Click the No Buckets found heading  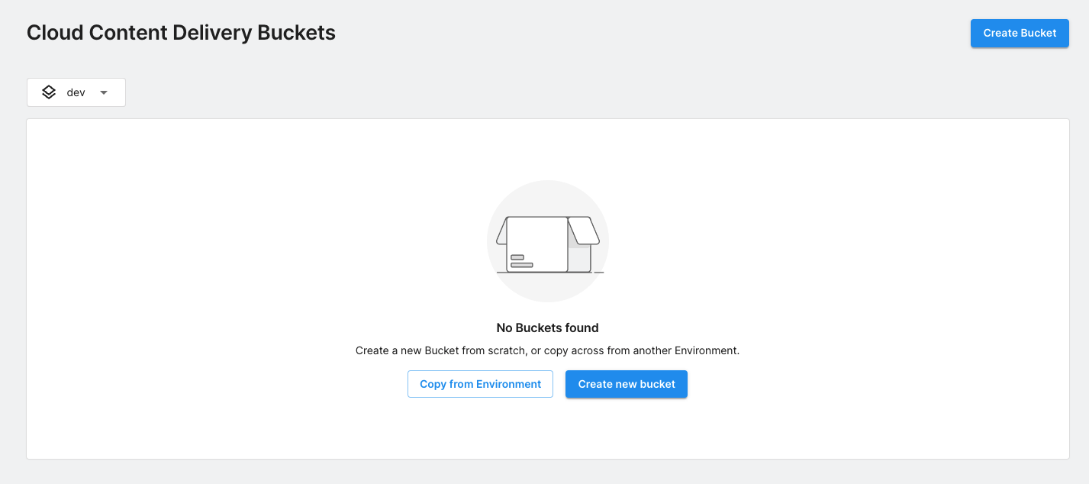547,328
